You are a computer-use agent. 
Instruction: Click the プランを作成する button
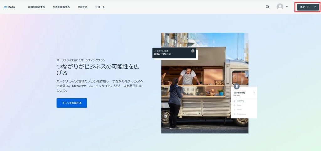72,103
